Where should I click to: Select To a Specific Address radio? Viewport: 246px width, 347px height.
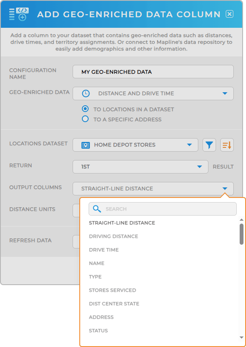pos(85,119)
